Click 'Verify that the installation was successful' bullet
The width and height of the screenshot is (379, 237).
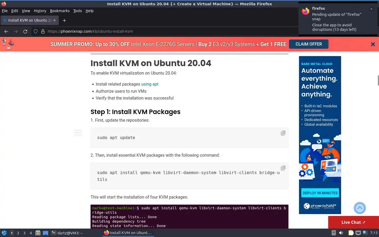(134, 98)
